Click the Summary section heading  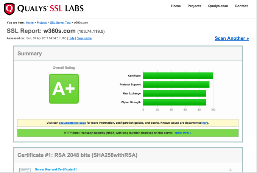(30, 53)
